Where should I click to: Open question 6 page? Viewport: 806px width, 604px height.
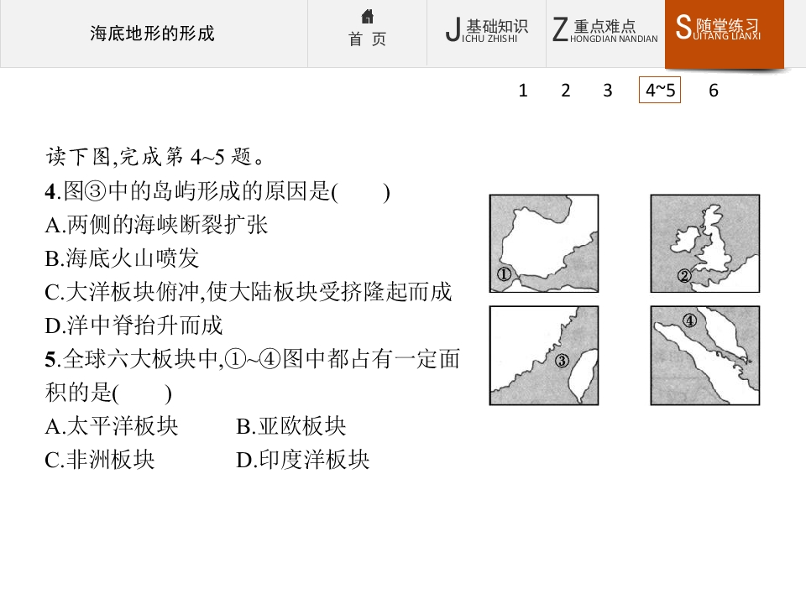tap(714, 91)
